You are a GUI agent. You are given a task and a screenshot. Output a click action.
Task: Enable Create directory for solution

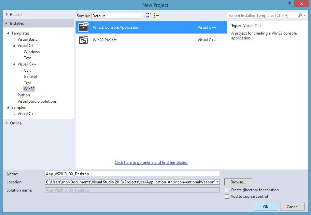pyautogui.click(x=227, y=190)
